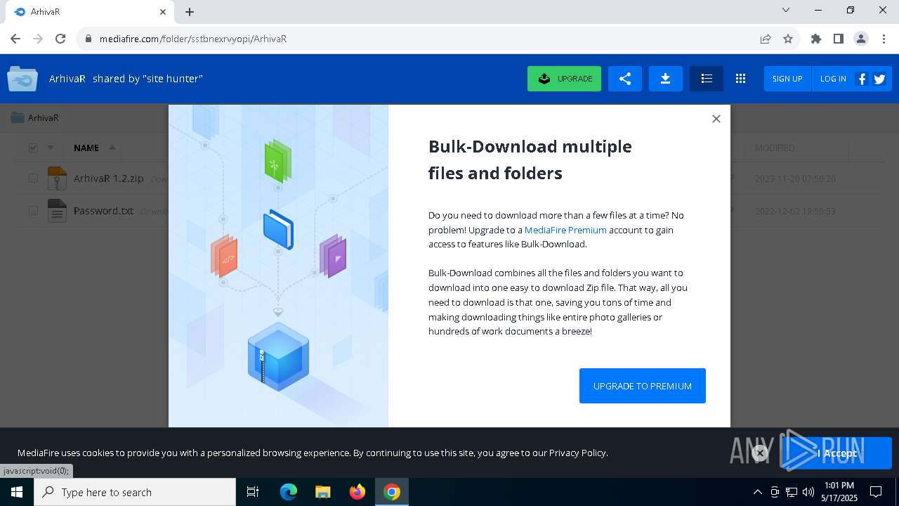Click the share page icon in address bar
The height and width of the screenshot is (506, 899).
pos(766,39)
